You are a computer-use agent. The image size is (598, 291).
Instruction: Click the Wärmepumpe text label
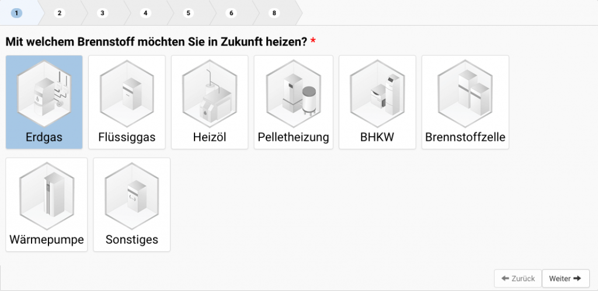pos(46,240)
